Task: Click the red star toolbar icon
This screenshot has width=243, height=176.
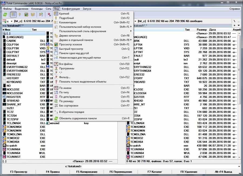Action: 49,15
